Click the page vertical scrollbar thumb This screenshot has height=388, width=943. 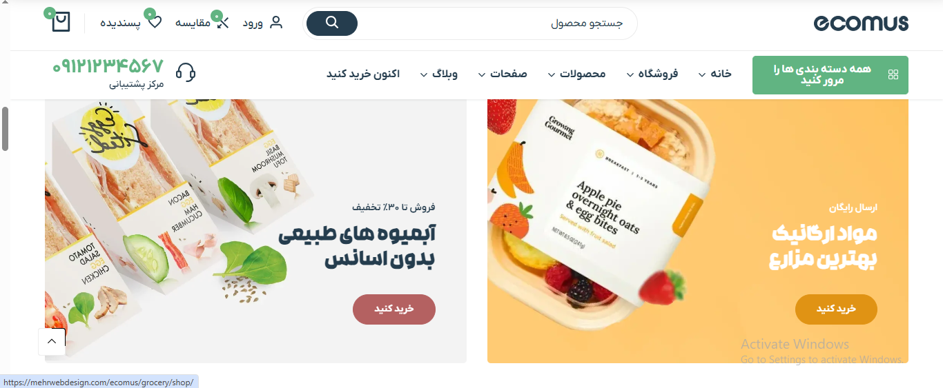pos(5,128)
